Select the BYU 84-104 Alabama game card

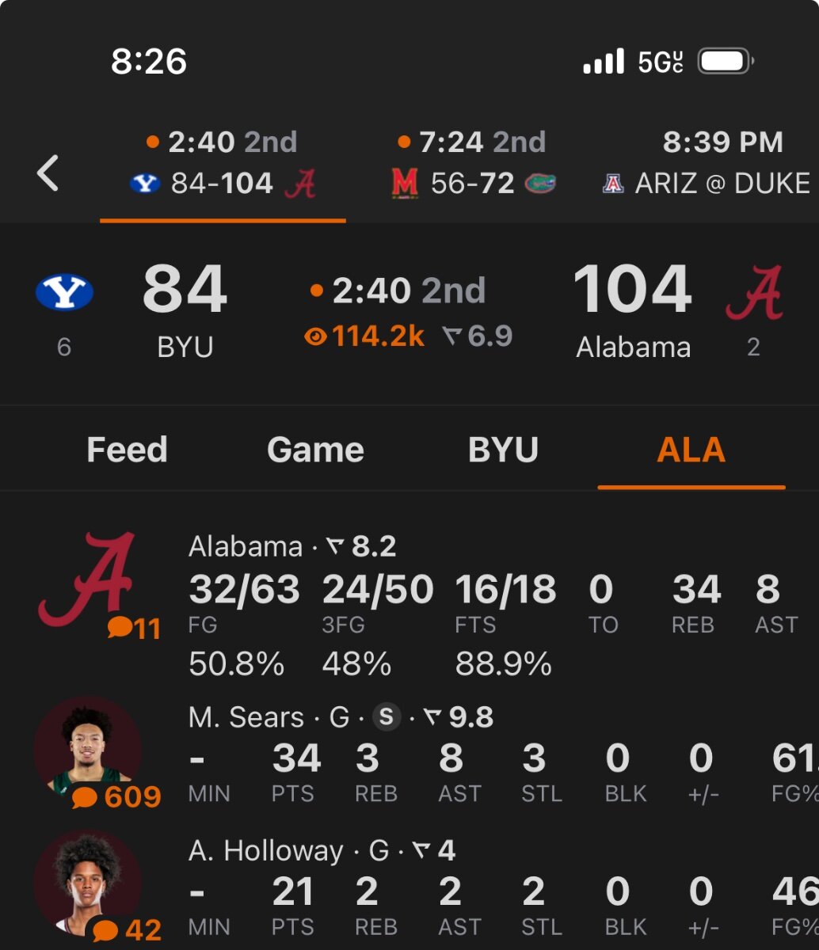223,165
